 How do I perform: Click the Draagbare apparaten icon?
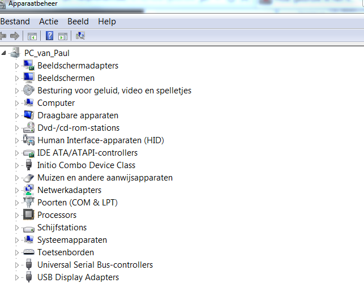[x=29, y=115]
